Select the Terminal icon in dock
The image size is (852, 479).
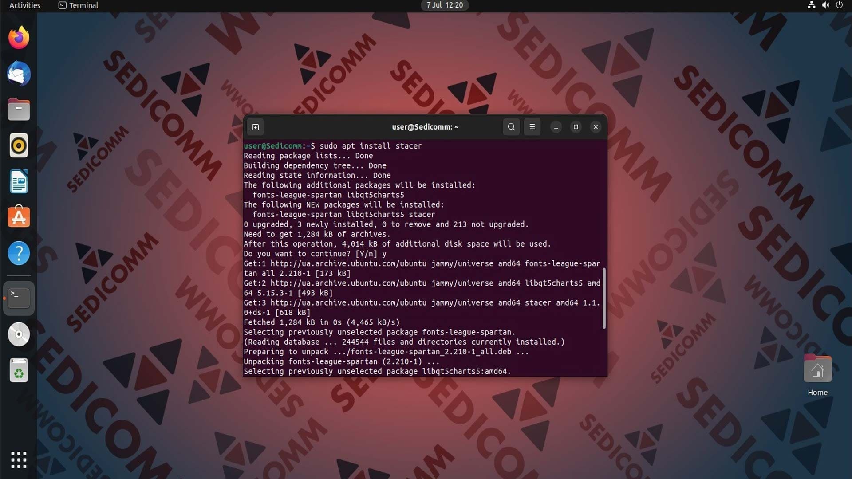pos(19,298)
